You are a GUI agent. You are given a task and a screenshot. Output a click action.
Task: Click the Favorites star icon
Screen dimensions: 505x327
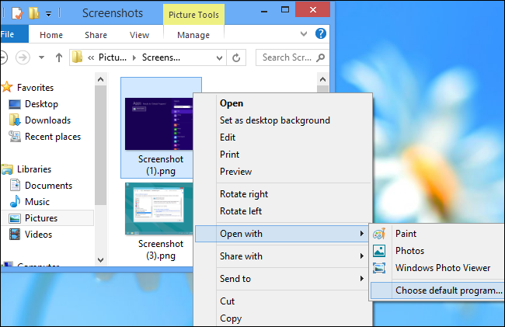point(7,87)
